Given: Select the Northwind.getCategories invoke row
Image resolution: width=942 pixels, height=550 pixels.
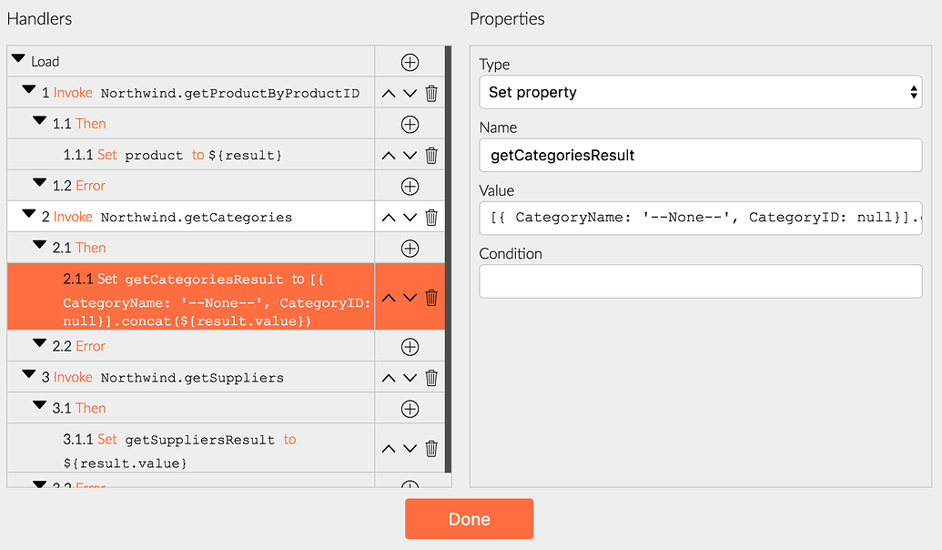Looking at the screenshot, I should (x=191, y=217).
